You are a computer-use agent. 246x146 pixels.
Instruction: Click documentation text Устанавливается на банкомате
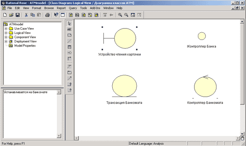(25, 92)
